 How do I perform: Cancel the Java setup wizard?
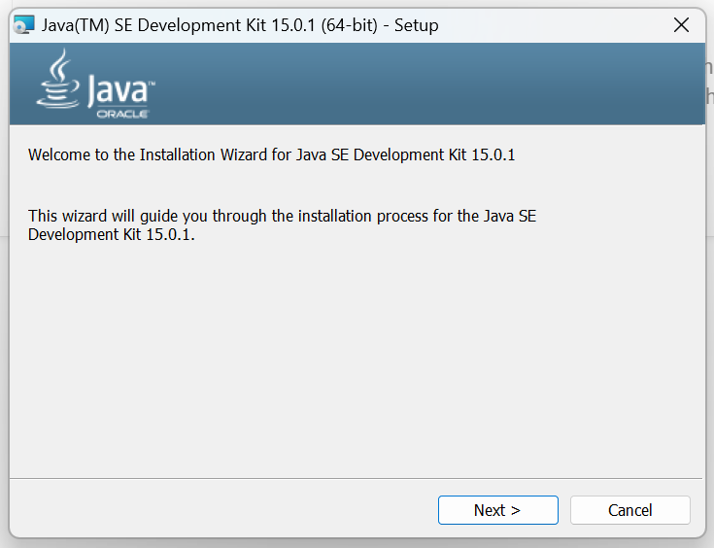[x=629, y=510]
